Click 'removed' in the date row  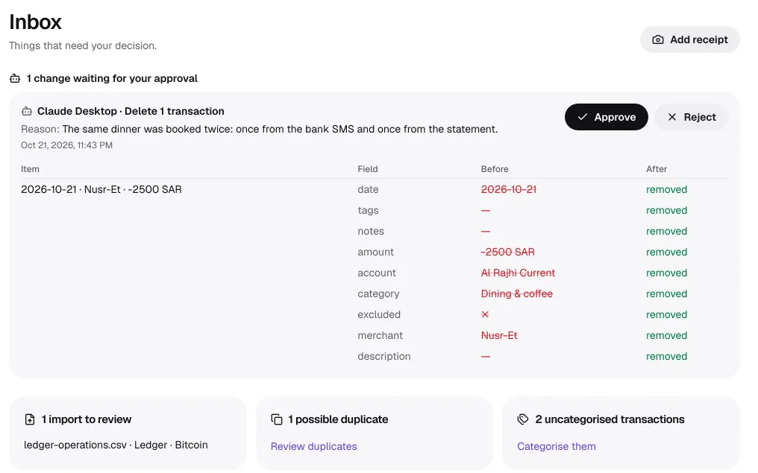pos(667,190)
